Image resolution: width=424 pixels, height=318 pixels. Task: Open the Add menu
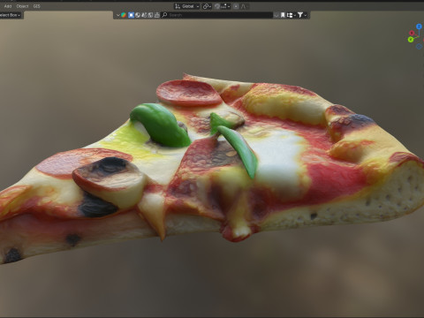8,6
